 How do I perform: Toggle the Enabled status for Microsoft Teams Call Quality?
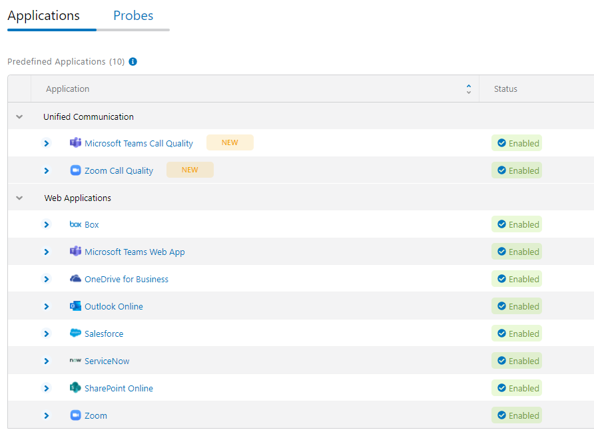[516, 142]
